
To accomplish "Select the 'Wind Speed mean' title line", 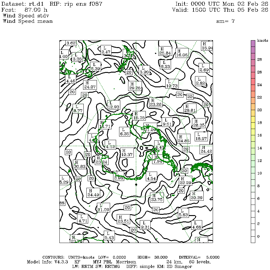I will (28, 21).
